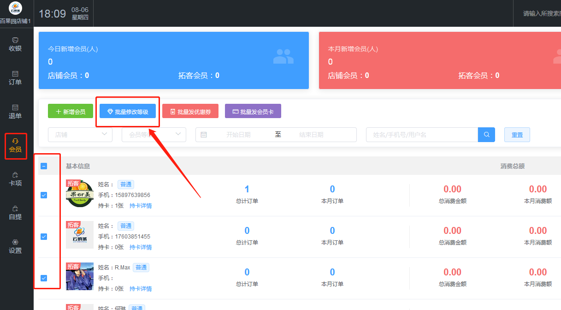Click the 18:09 clock display
The width and height of the screenshot is (561, 310).
[52, 13]
